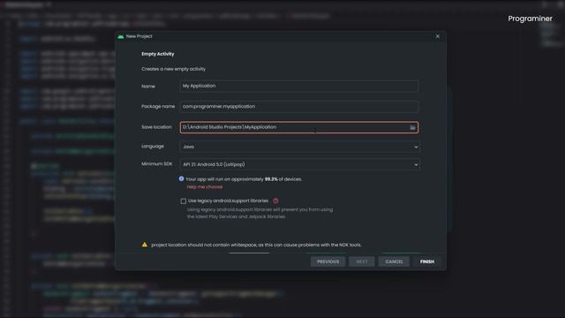
Task: Open the Help me choose link
Action: pos(205,187)
